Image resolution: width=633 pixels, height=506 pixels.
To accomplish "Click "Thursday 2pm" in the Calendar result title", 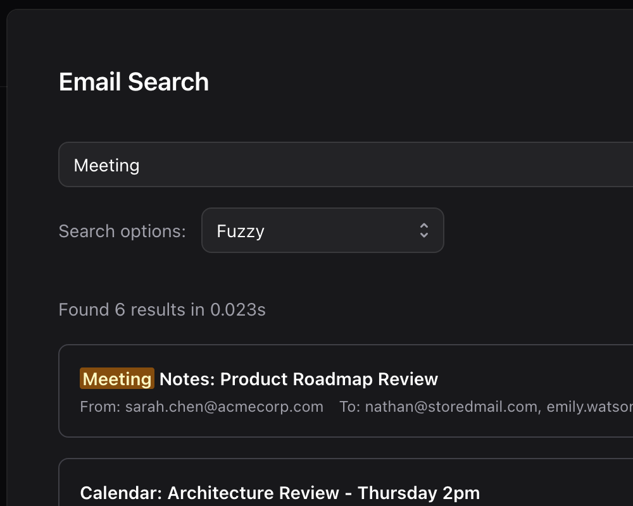I will (418, 493).
